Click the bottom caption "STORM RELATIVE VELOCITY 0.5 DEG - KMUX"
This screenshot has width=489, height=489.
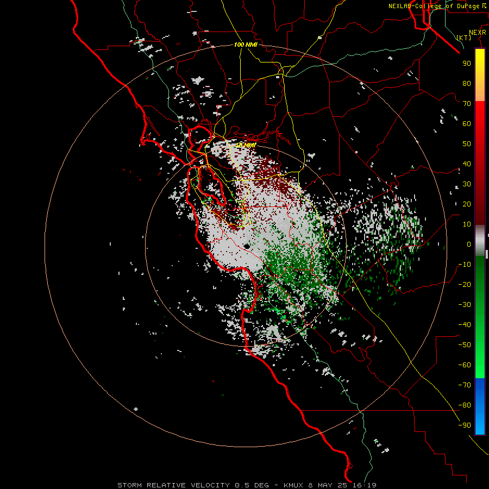[210, 485]
